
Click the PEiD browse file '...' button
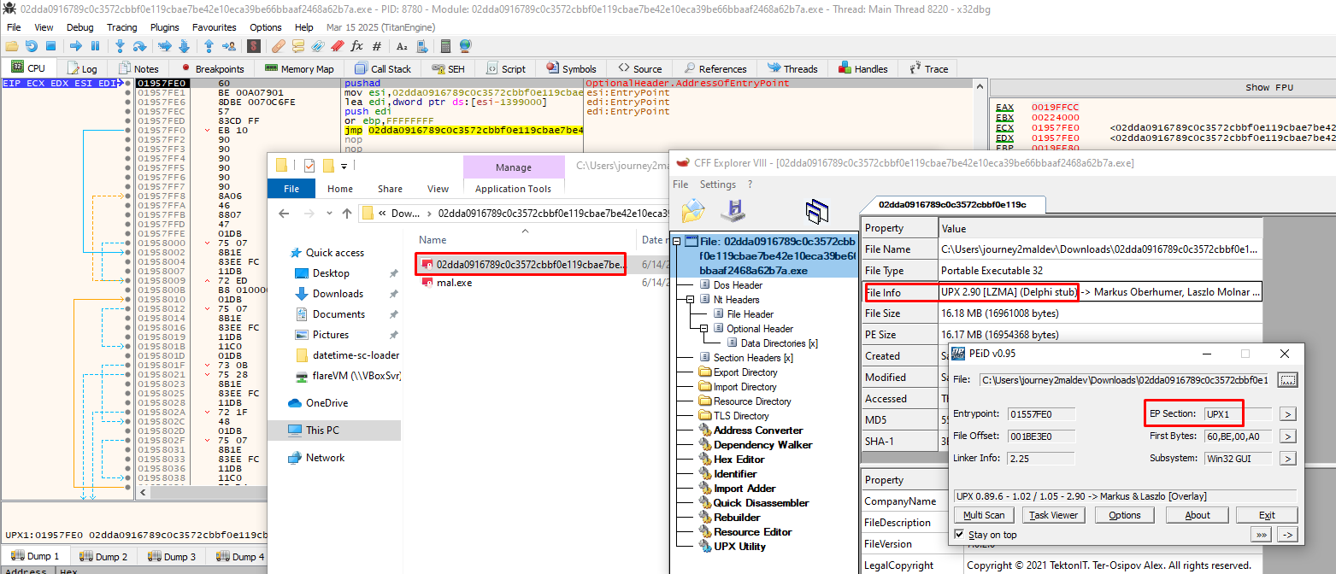tap(1288, 379)
